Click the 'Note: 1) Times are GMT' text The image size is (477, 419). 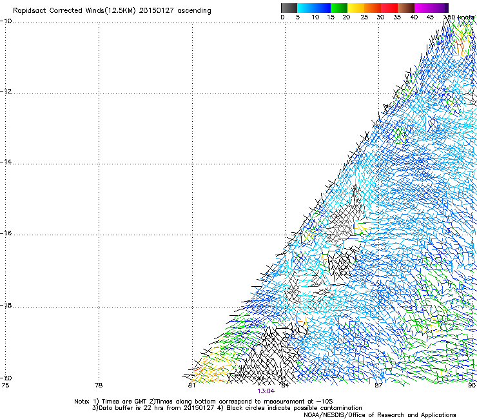click(112, 402)
